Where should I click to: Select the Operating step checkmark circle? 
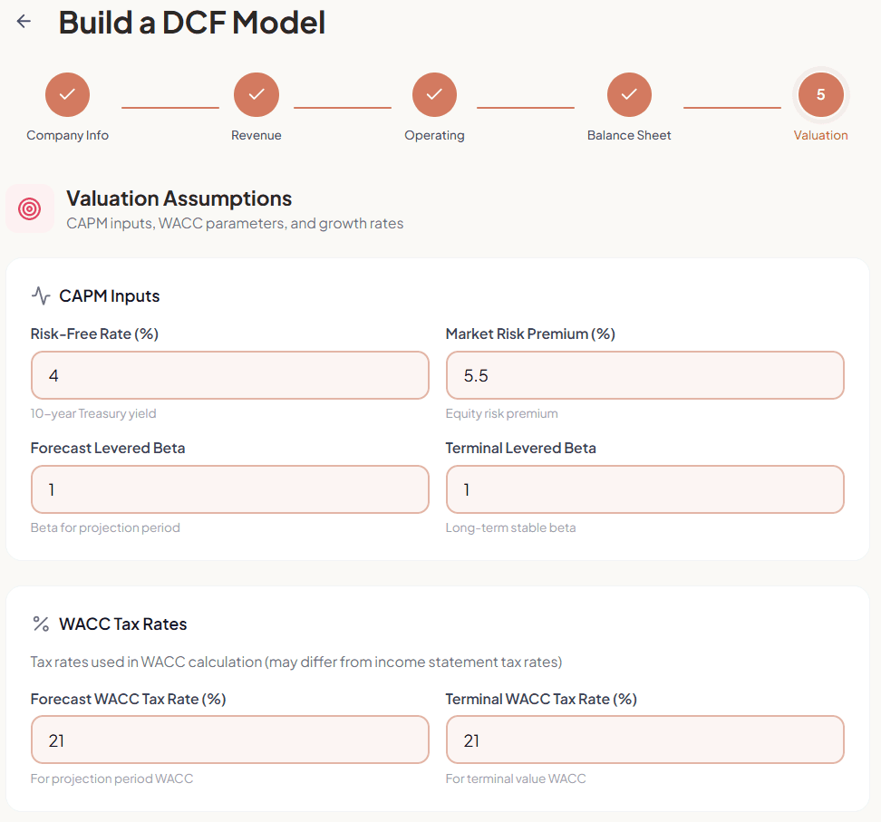point(435,94)
